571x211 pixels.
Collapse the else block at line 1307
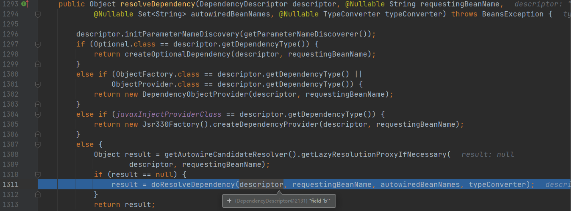click(38, 144)
